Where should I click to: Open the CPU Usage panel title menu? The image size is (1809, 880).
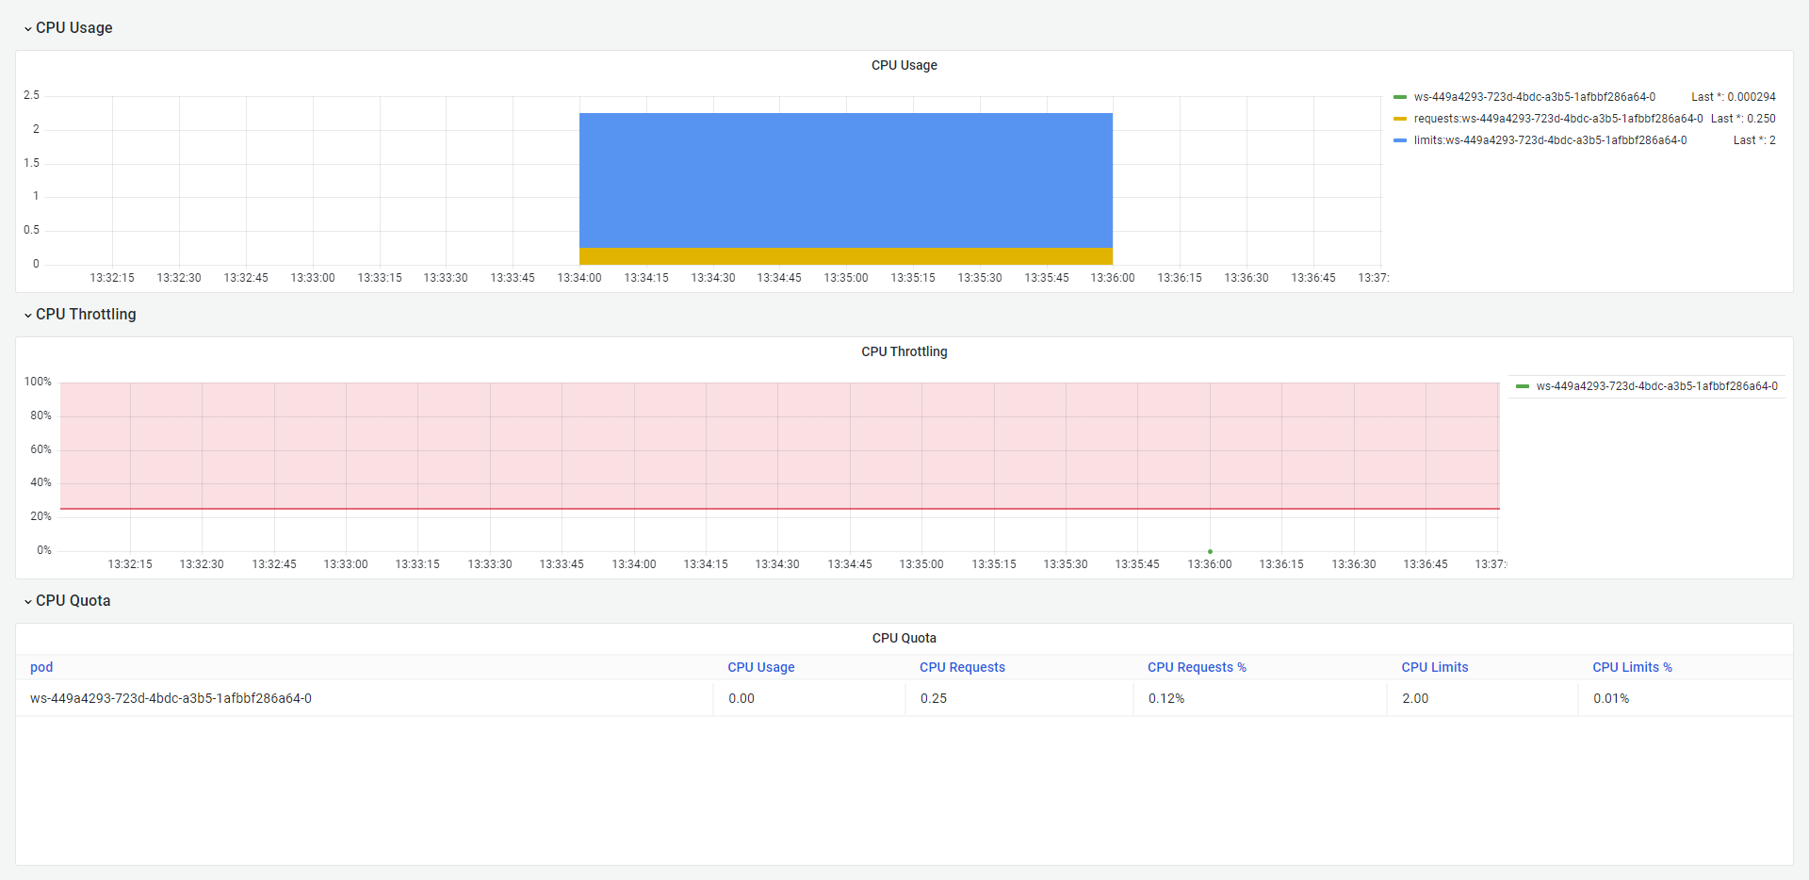tap(904, 65)
